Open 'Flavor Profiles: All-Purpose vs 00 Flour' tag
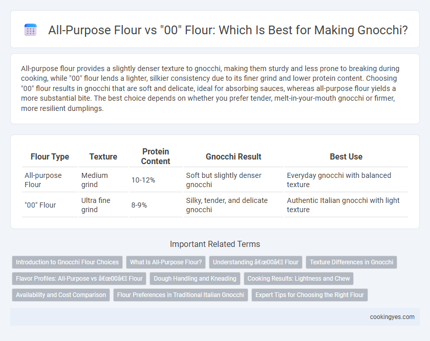The image size is (430, 341). pos(79,279)
